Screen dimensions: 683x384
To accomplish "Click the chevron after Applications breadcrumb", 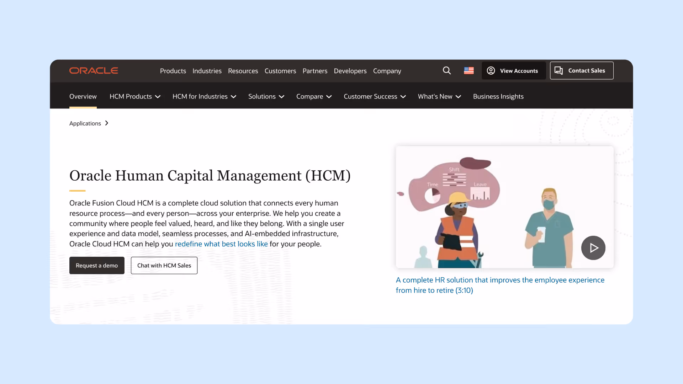I will 107,123.
